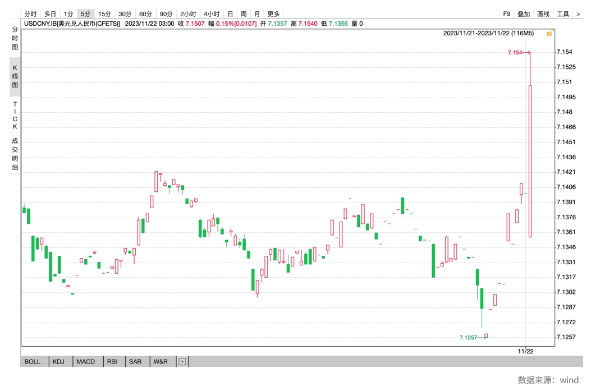
Task: Click the 低 7.1356 low value
Action: (x=335, y=24)
